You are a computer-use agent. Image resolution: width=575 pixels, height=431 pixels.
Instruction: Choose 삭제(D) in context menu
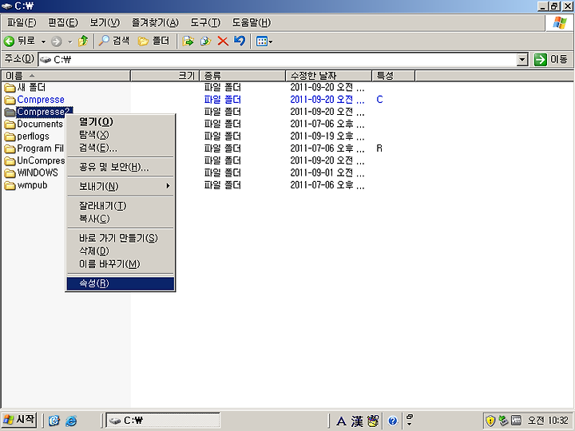pos(121,251)
